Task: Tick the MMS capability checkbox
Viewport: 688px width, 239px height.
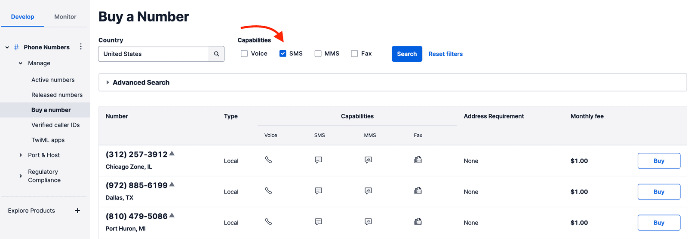Action: [x=318, y=54]
